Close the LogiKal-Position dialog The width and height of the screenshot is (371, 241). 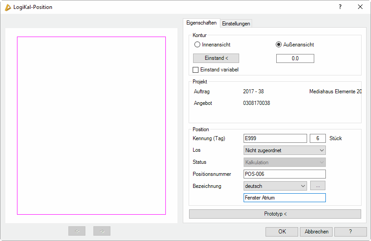360,7
